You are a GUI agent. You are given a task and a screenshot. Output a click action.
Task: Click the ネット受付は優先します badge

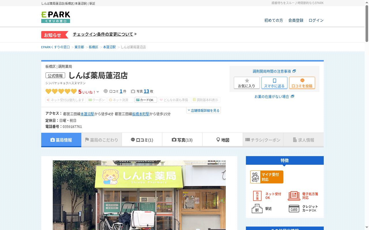point(66,100)
